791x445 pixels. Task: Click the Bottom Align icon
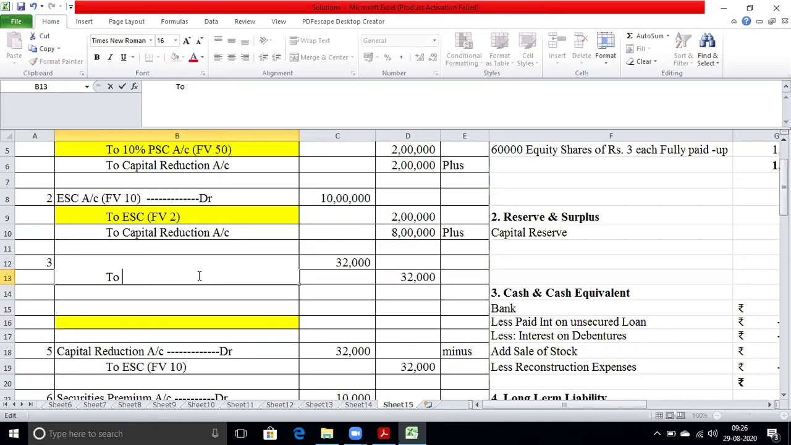click(245, 41)
